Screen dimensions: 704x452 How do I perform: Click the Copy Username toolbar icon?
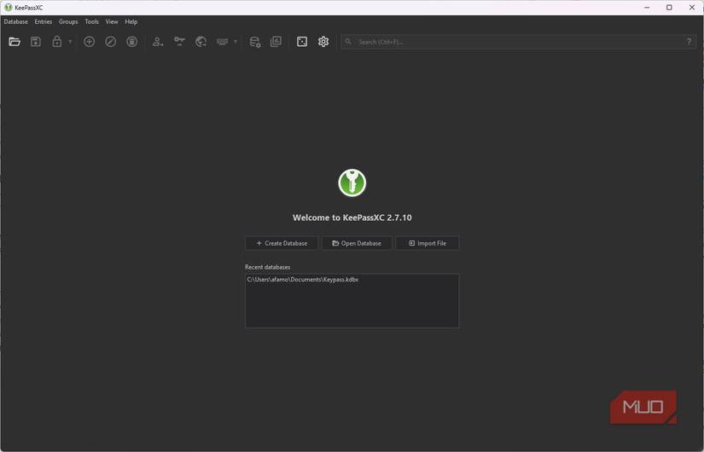pos(158,42)
